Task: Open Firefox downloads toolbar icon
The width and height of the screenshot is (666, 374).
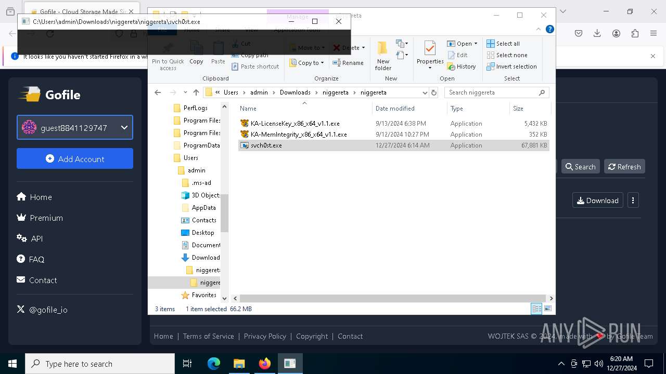Action: coord(597,33)
